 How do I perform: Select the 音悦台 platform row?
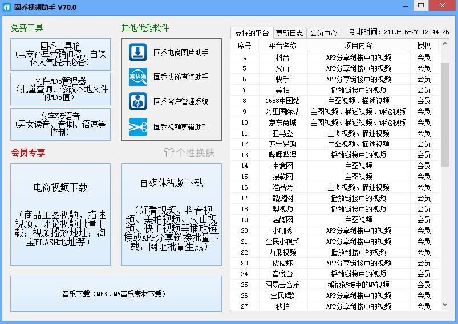pyautogui.click(x=335, y=274)
